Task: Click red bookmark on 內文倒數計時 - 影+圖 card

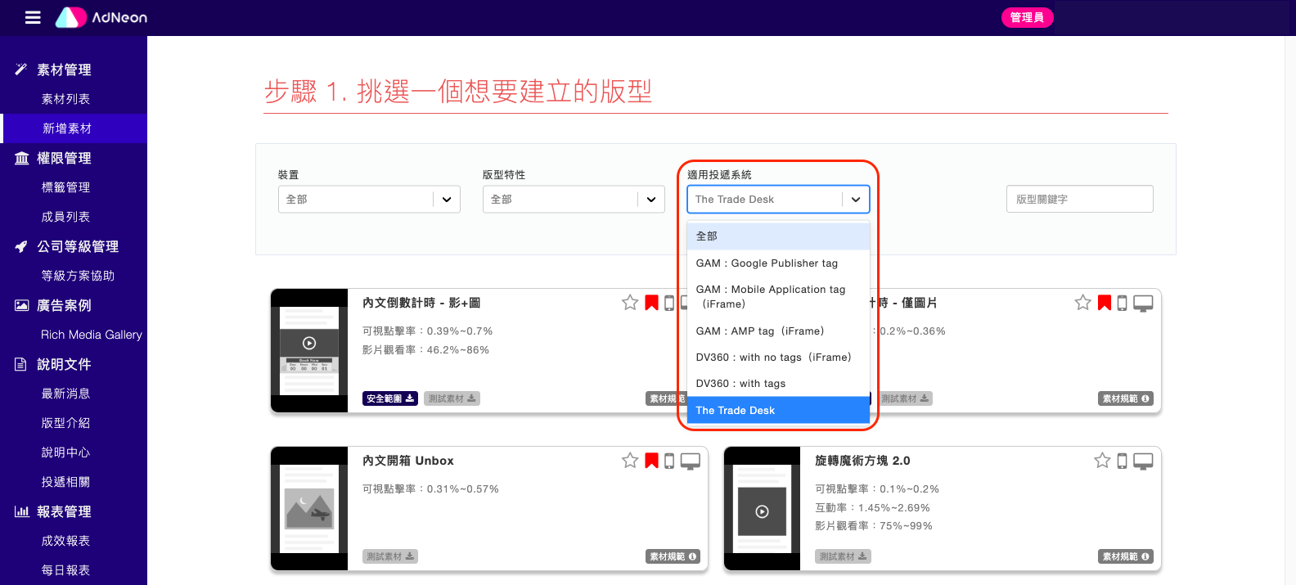Action: [x=651, y=303]
